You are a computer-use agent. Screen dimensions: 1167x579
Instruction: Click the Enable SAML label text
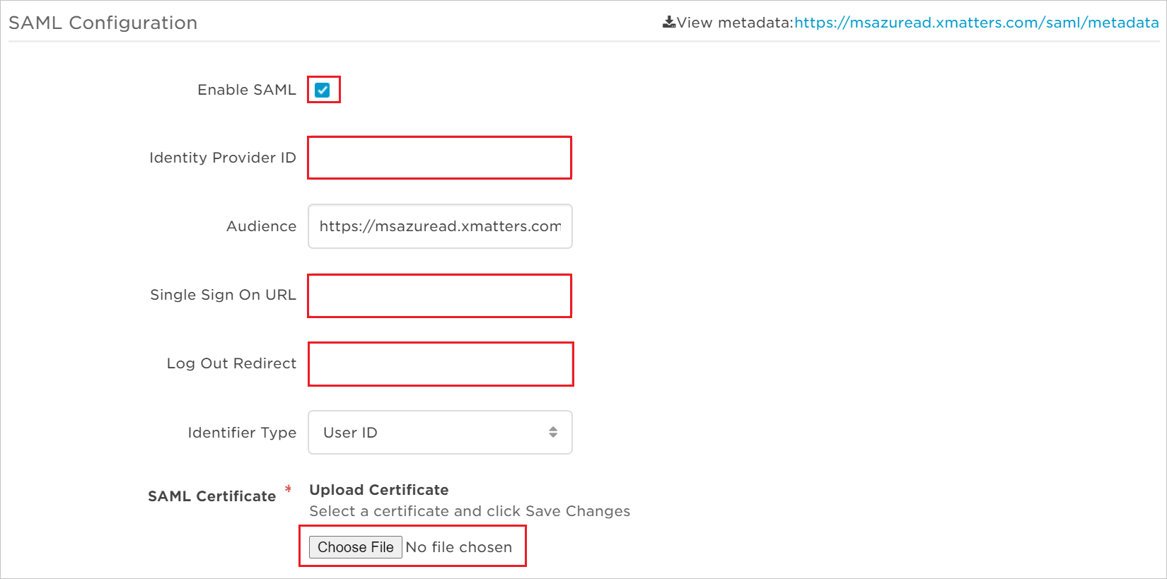click(246, 90)
